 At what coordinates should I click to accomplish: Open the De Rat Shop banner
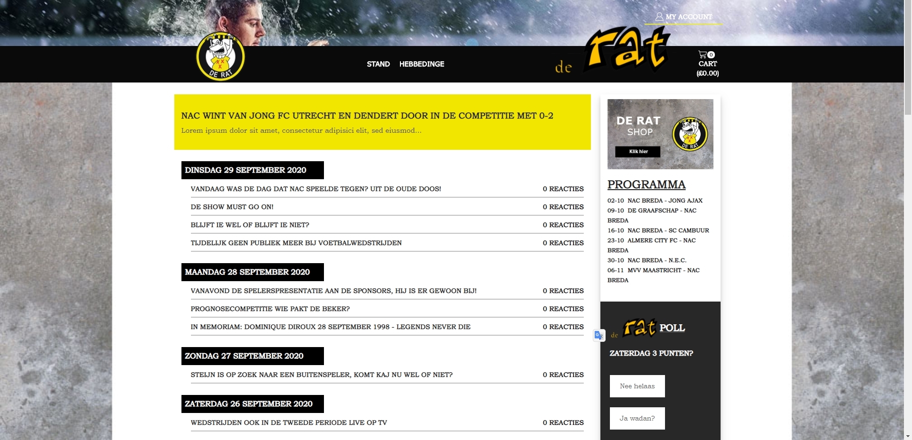(x=660, y=134)
